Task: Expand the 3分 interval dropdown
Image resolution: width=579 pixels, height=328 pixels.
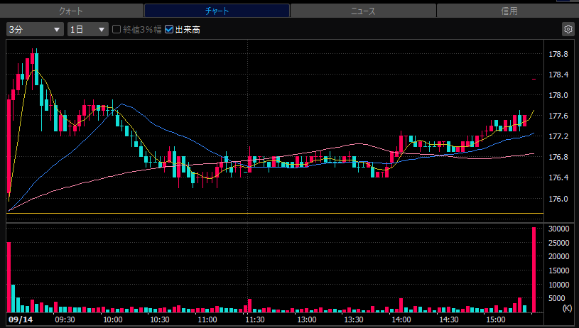Action: [35, 30]
